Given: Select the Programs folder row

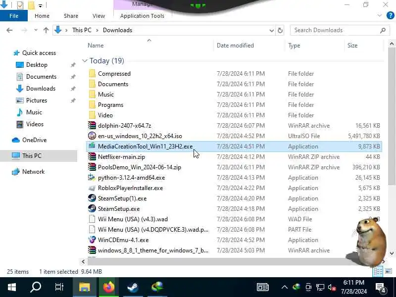Looking at the screenshot, I should (234, 105).
